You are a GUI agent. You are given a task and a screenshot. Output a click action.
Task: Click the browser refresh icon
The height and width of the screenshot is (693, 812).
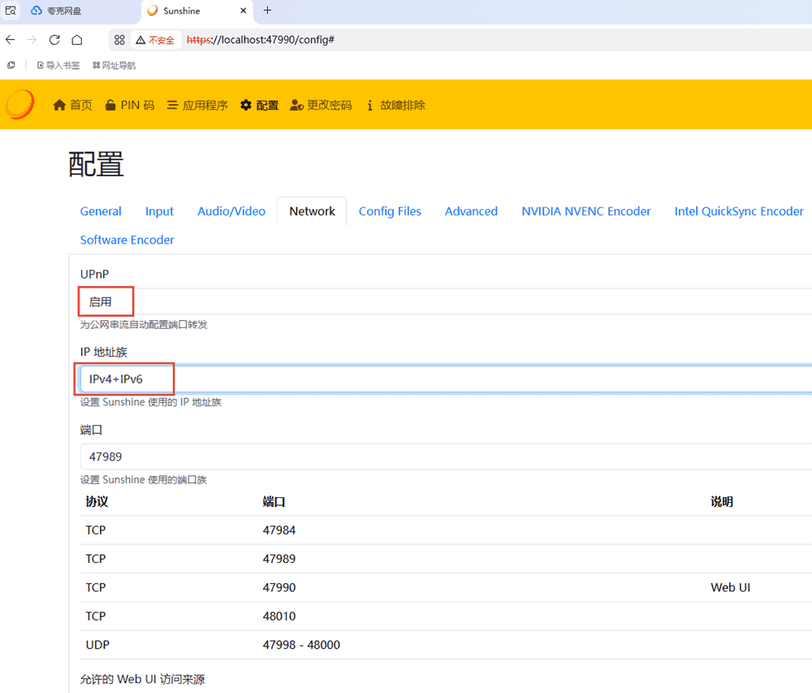click(x=54, y=40)
